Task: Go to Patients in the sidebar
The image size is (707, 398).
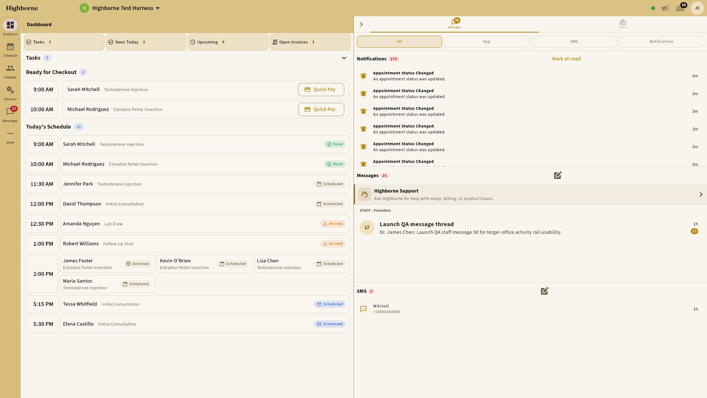Action: [x=10, y=68]
